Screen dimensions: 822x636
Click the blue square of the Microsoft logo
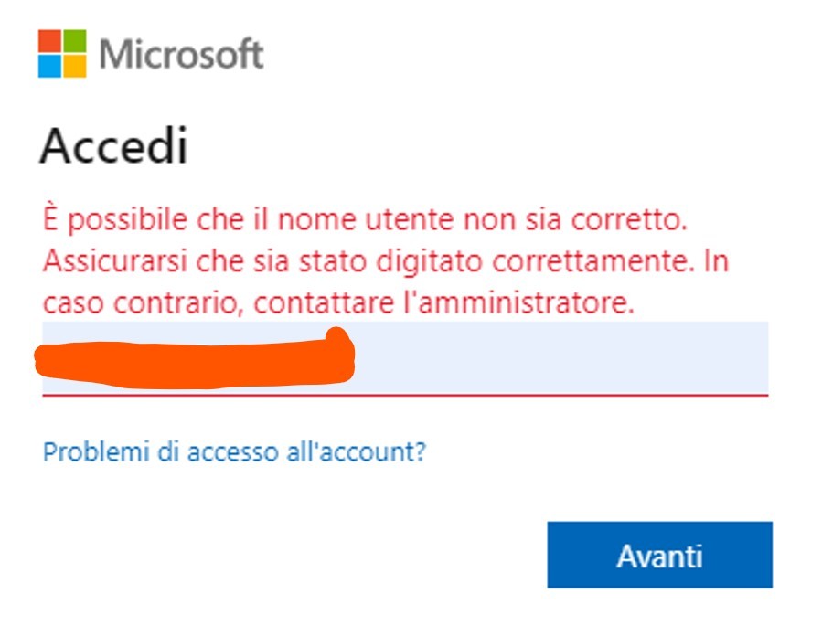49,66
